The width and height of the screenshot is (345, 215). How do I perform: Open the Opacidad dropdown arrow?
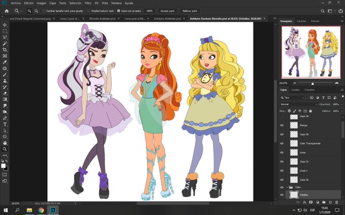click(341, 104)
